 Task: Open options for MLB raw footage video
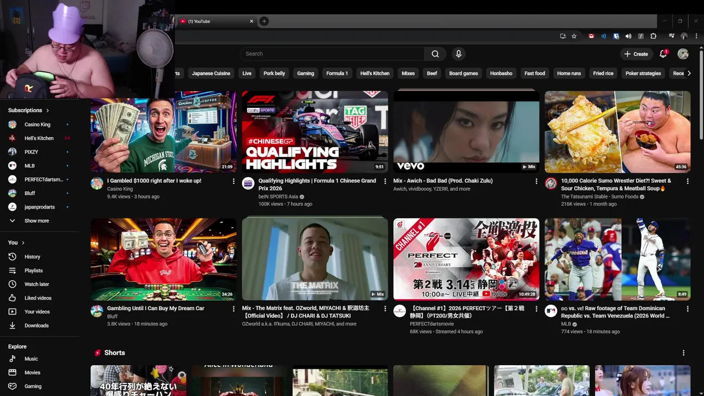[687, 309]
